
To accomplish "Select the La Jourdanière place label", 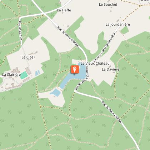I will click(118, 25).
